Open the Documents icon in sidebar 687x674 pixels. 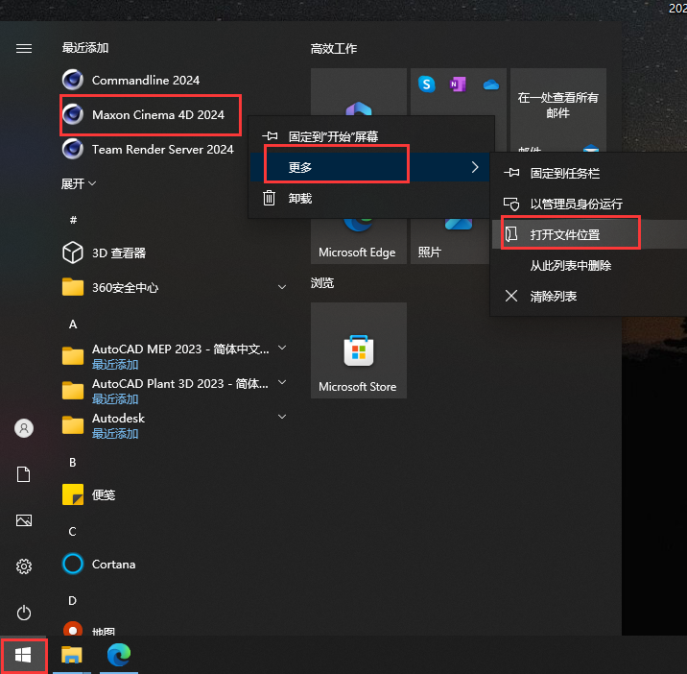(x=24, y=474)
